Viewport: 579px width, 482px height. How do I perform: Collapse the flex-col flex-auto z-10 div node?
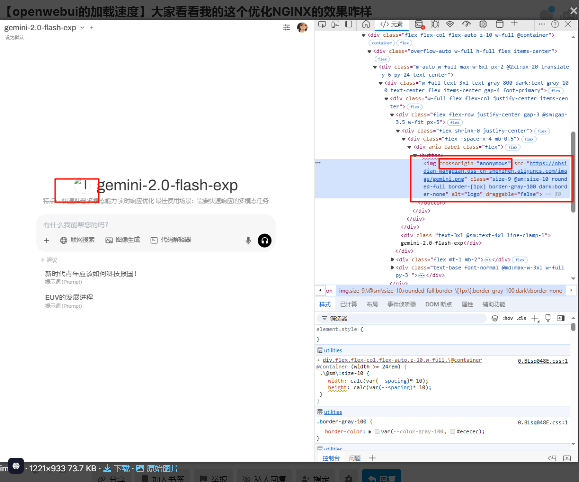coord(363,35)
